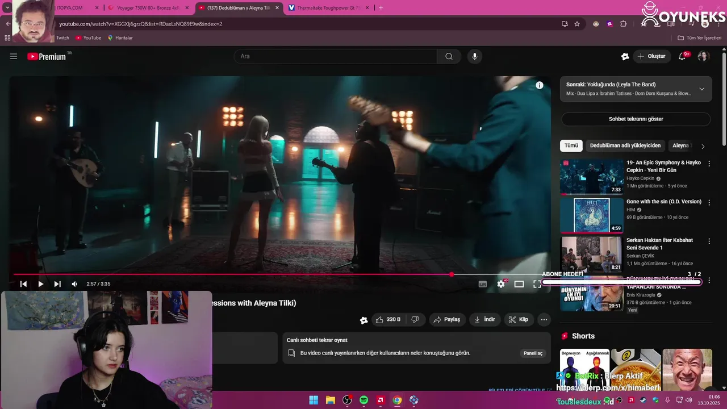This screenshot has height=409, width=727.
Task: Open the player settings gear
Action: [501, 284]
